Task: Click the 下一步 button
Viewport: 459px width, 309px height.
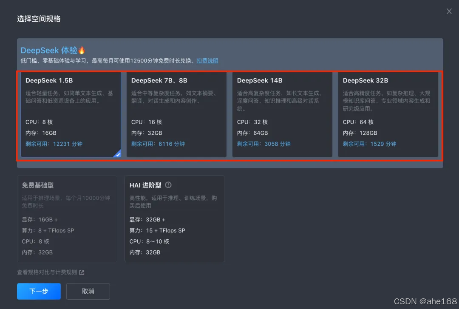Action: pyautogui.click(x=39, y=291)
